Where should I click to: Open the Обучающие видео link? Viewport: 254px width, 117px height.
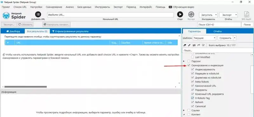[184, 7]
